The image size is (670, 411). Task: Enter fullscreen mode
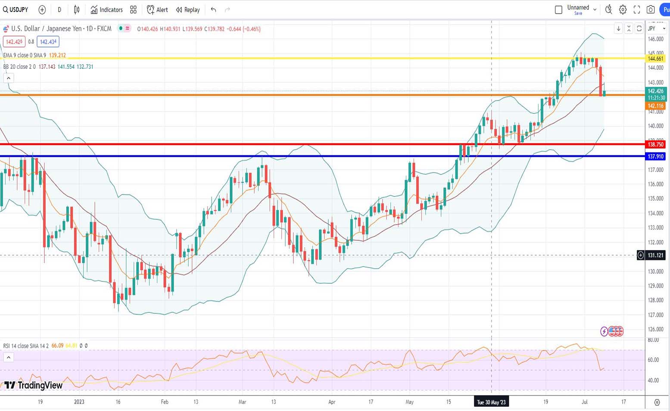(637, 9)
